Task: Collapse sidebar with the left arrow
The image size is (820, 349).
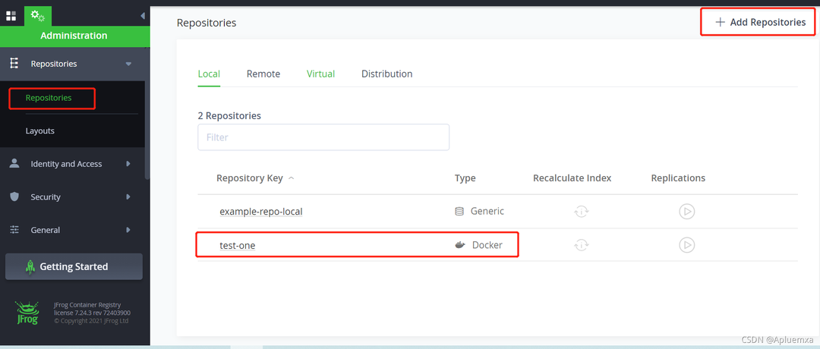Action: [x=143, y=16]
